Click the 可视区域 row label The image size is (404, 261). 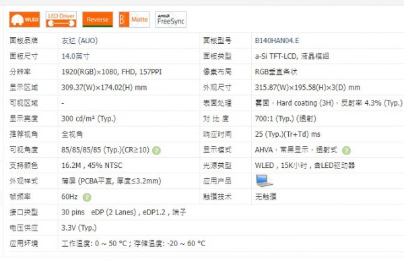[24, 103]
